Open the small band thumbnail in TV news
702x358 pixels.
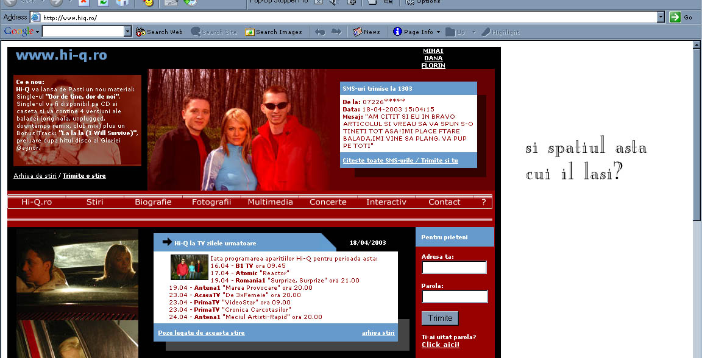coord(190,267)
